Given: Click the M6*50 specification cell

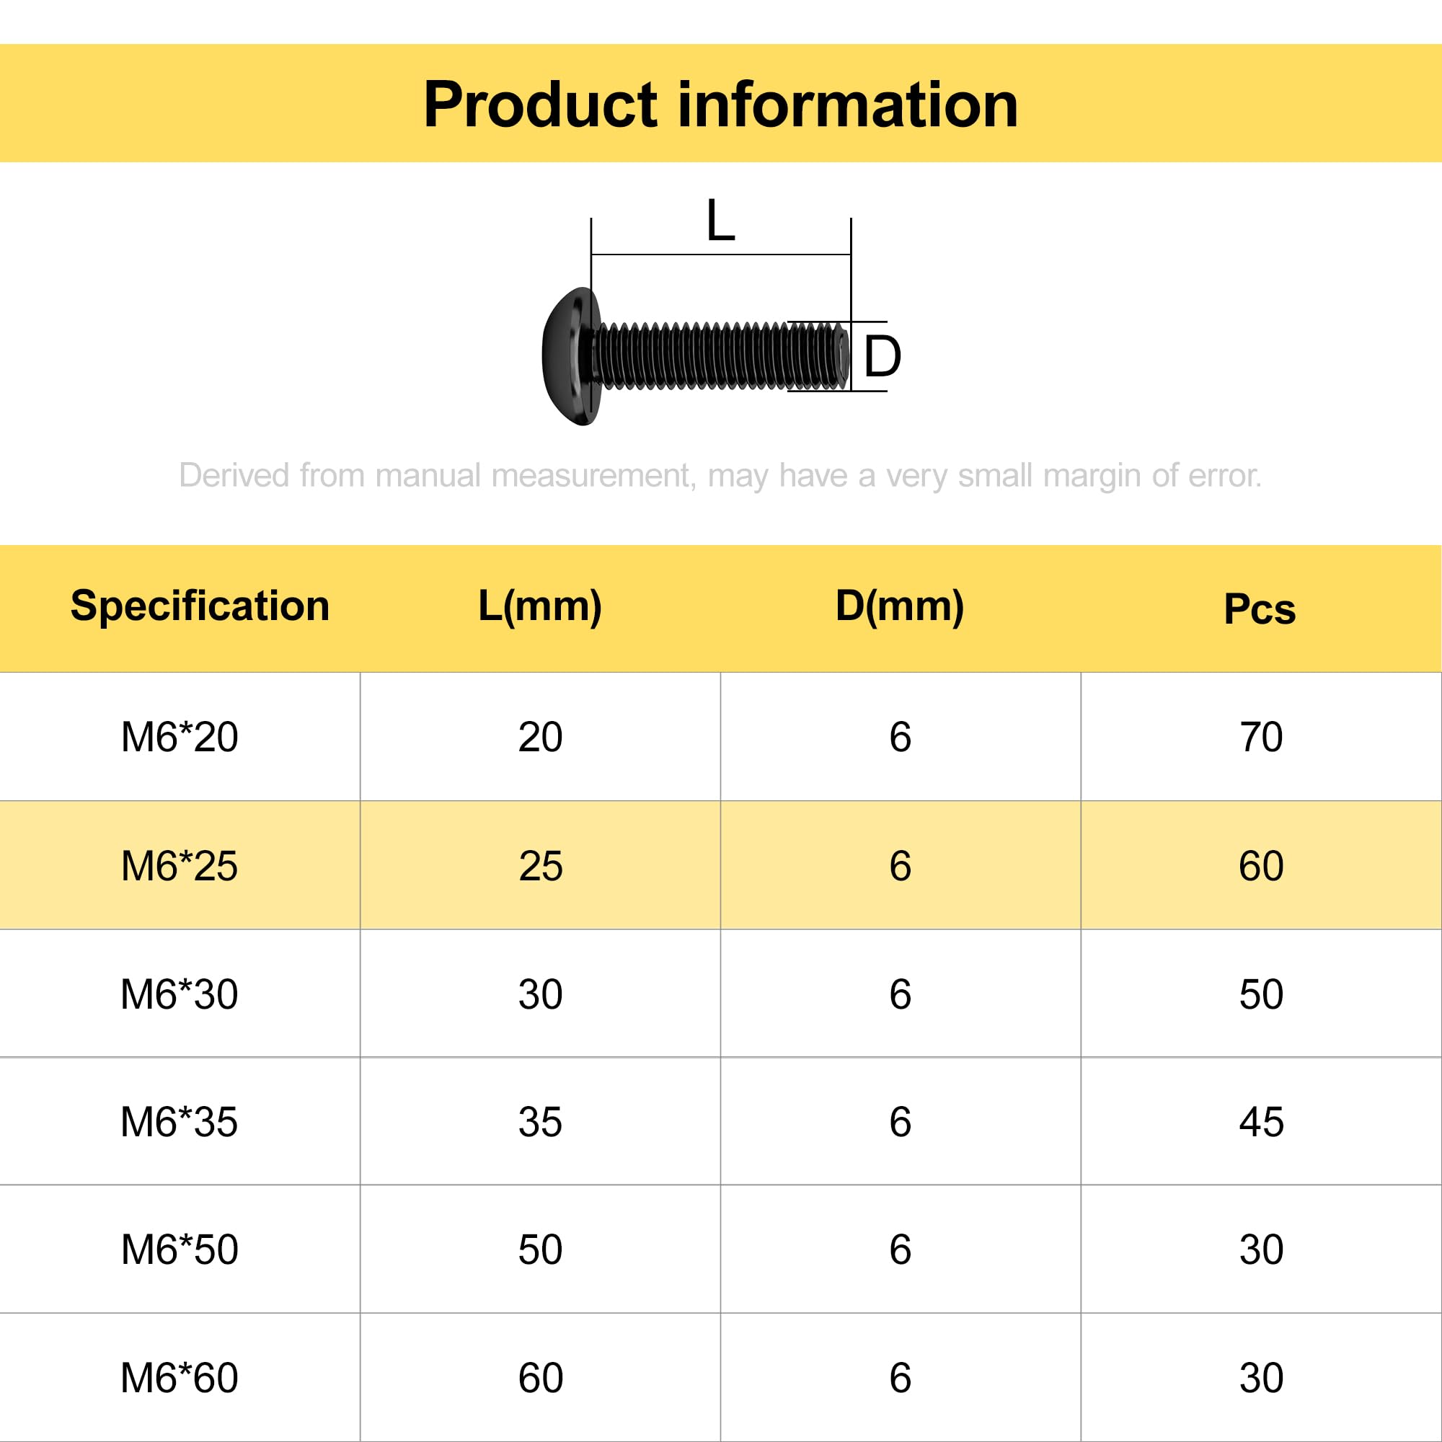Looking at the screenshot, I should [180, 1249].
